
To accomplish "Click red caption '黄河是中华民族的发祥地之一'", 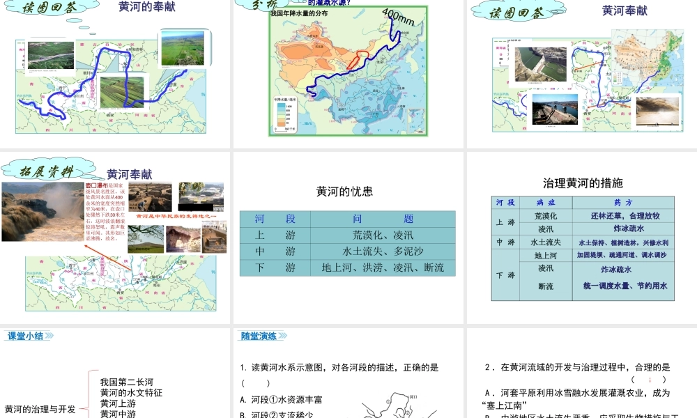I will tap(176, 216).
